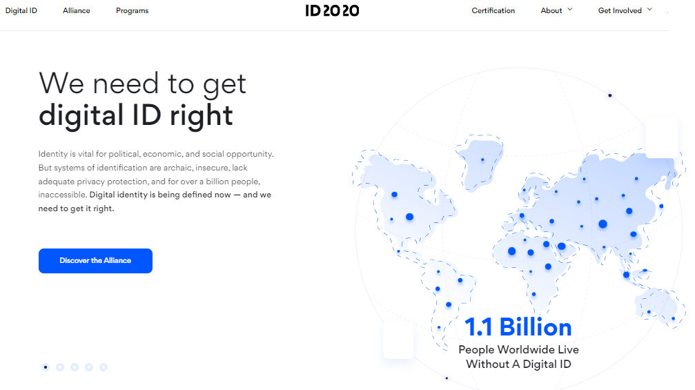Go to the Alliance nav item
Viewport: 695px width, 390px height.
pos(76,11)
